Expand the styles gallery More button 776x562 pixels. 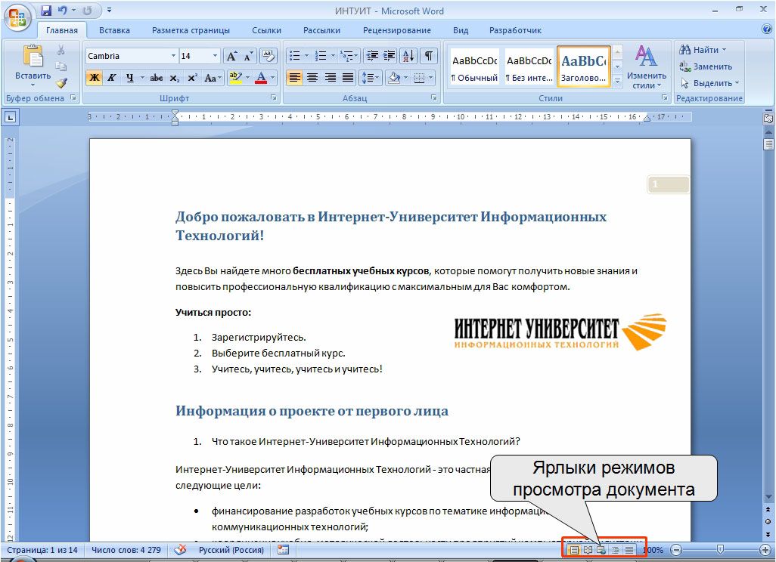pos(618,81)
